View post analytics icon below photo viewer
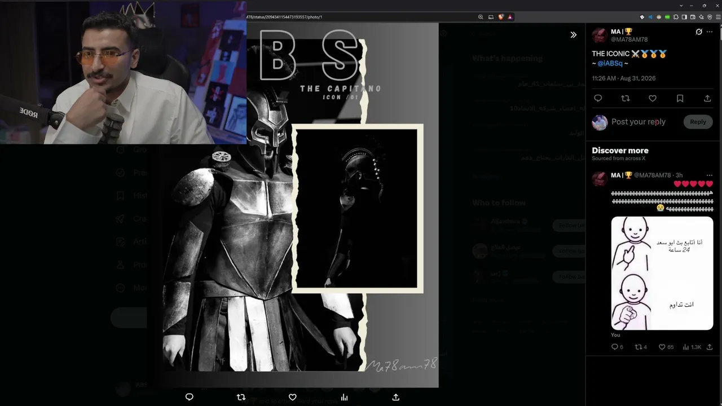Viewport: 722px width, 406px height. tap(344, 397)
